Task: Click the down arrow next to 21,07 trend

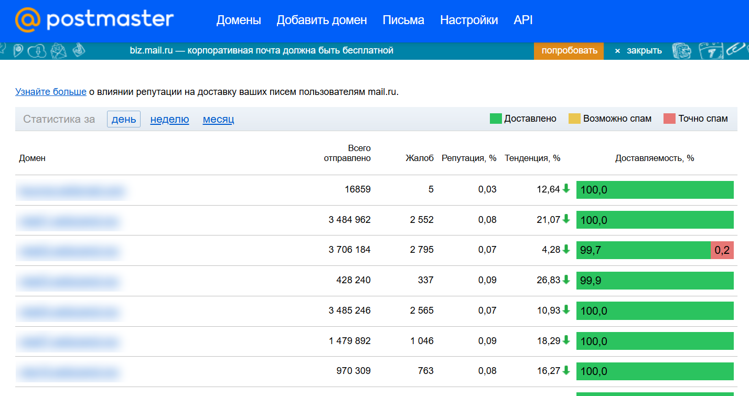Action: pos(566,219)
